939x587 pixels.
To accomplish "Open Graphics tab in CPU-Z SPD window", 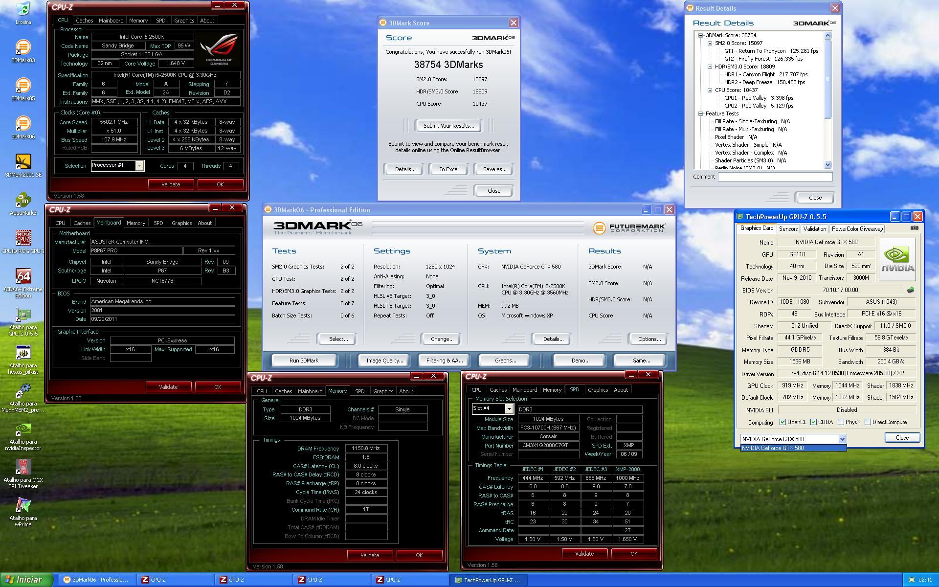I will click(x=598, y=390).
